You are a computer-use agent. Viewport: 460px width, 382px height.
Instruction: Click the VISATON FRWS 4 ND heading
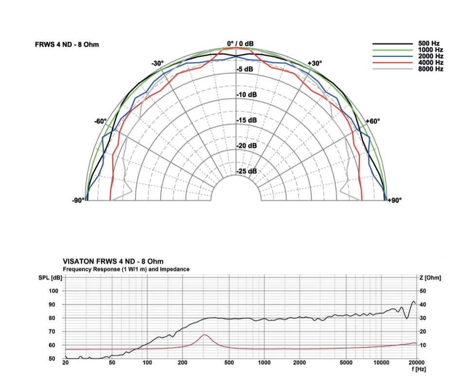[x=113, y=261]
